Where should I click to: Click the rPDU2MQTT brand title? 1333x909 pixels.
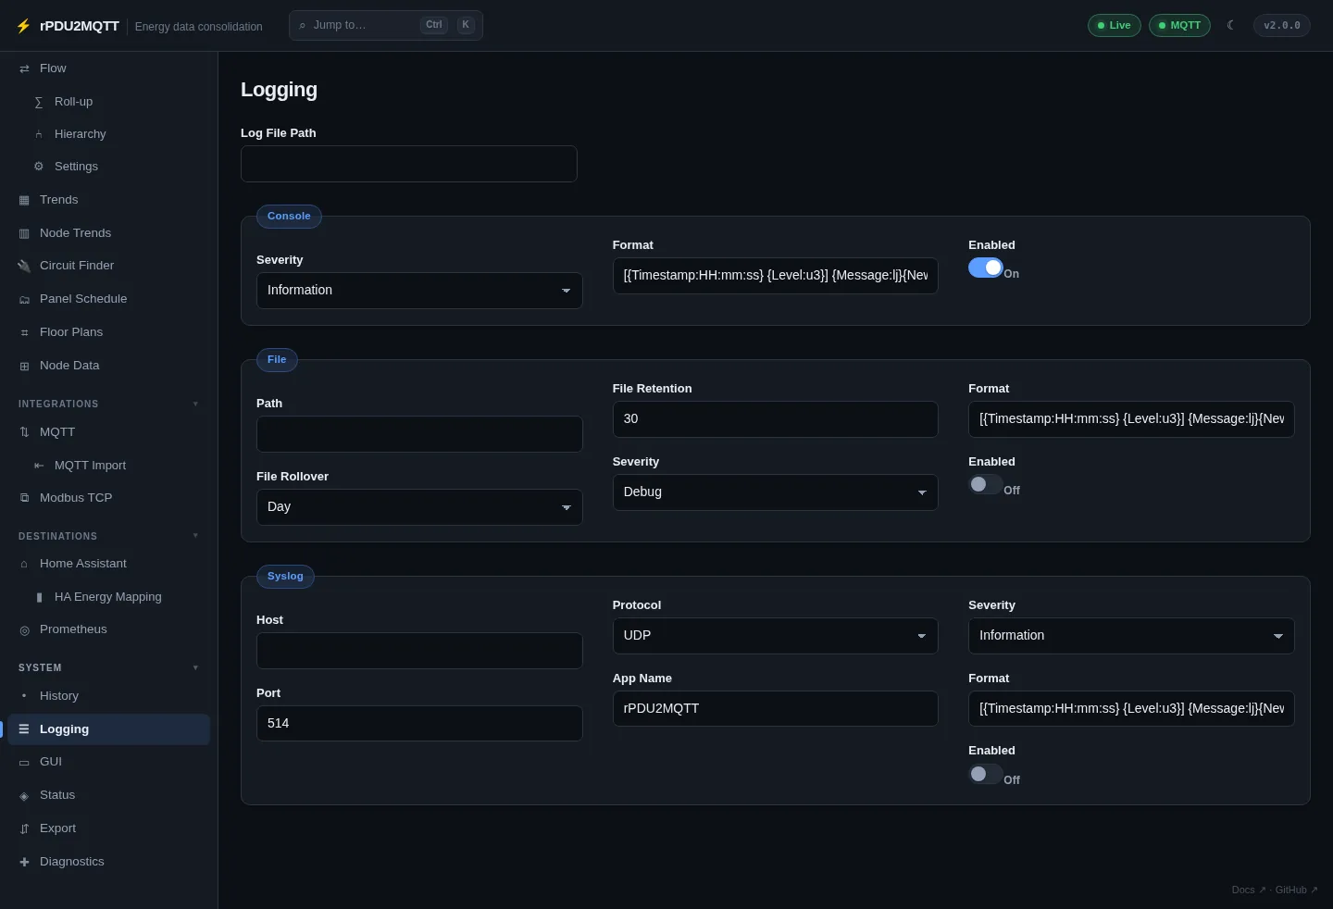tap(80, 26)
